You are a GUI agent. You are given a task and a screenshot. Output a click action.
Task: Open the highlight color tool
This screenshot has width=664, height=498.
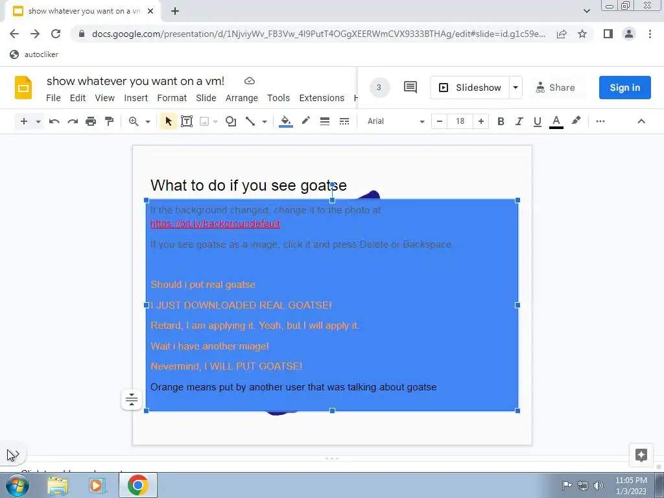pos(576,121)
